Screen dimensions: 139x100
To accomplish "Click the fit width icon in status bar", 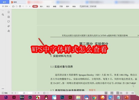I will pyautogui.click(x=112, y=93).
